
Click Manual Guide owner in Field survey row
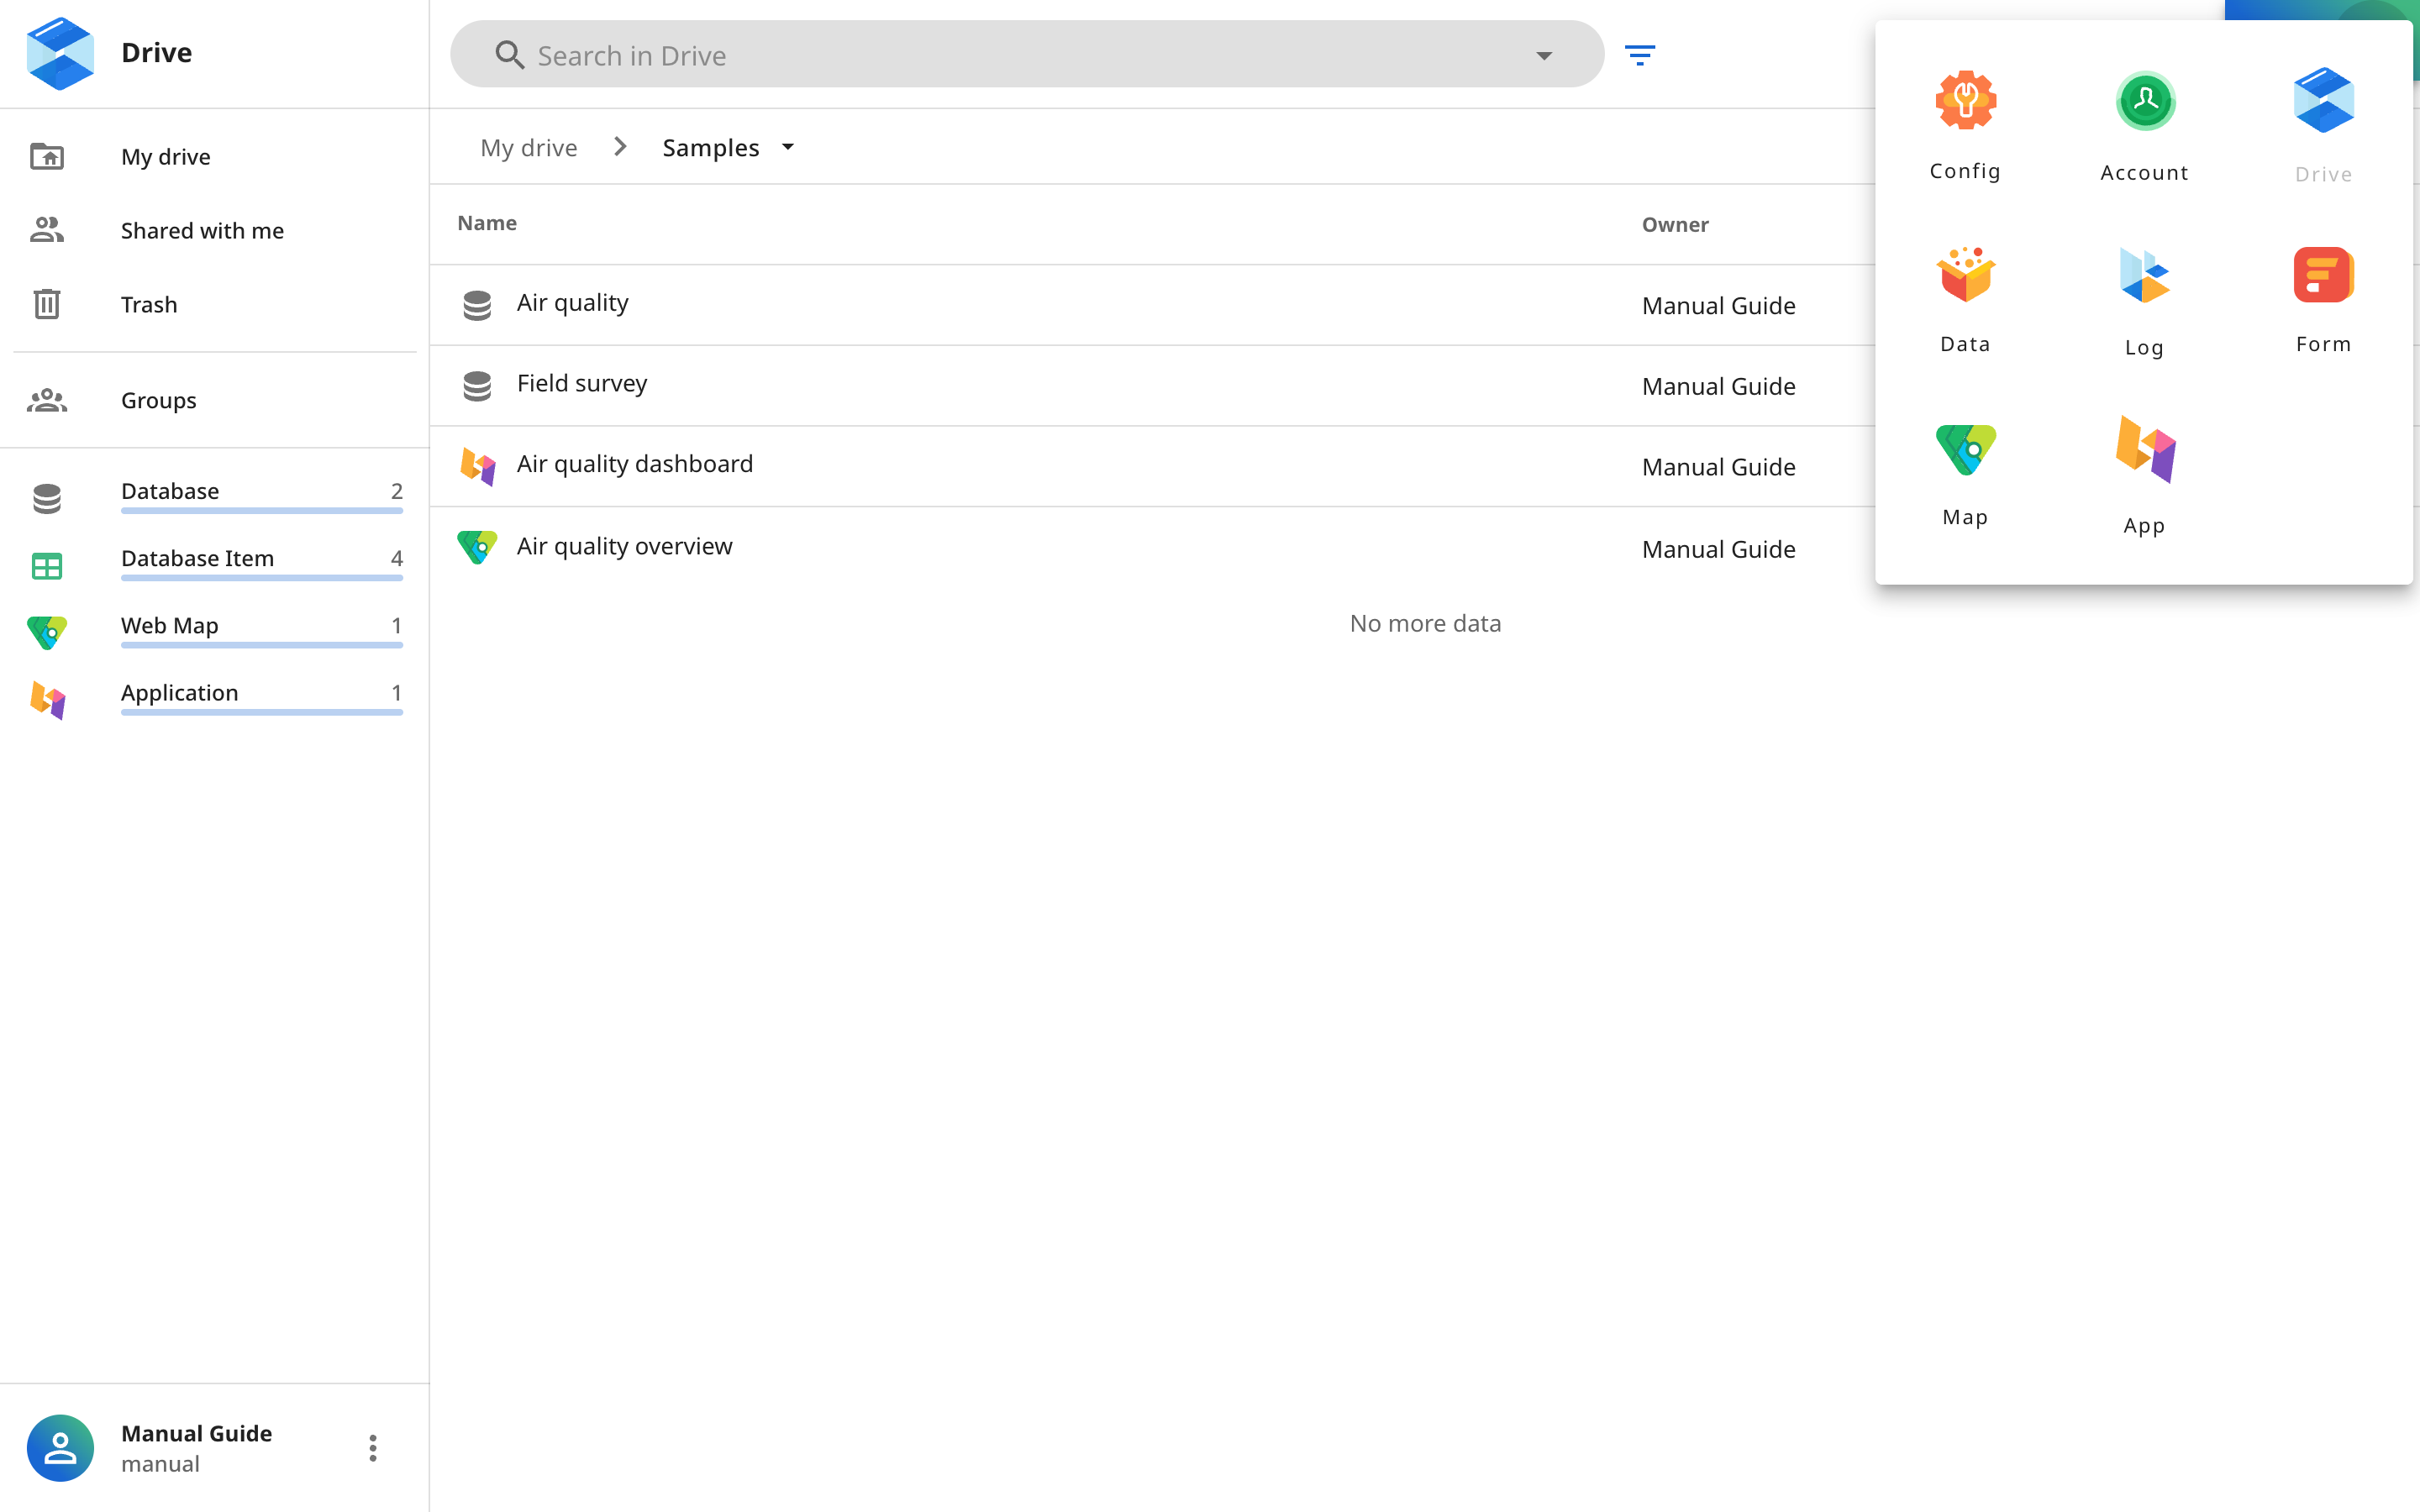[1718, 386]
